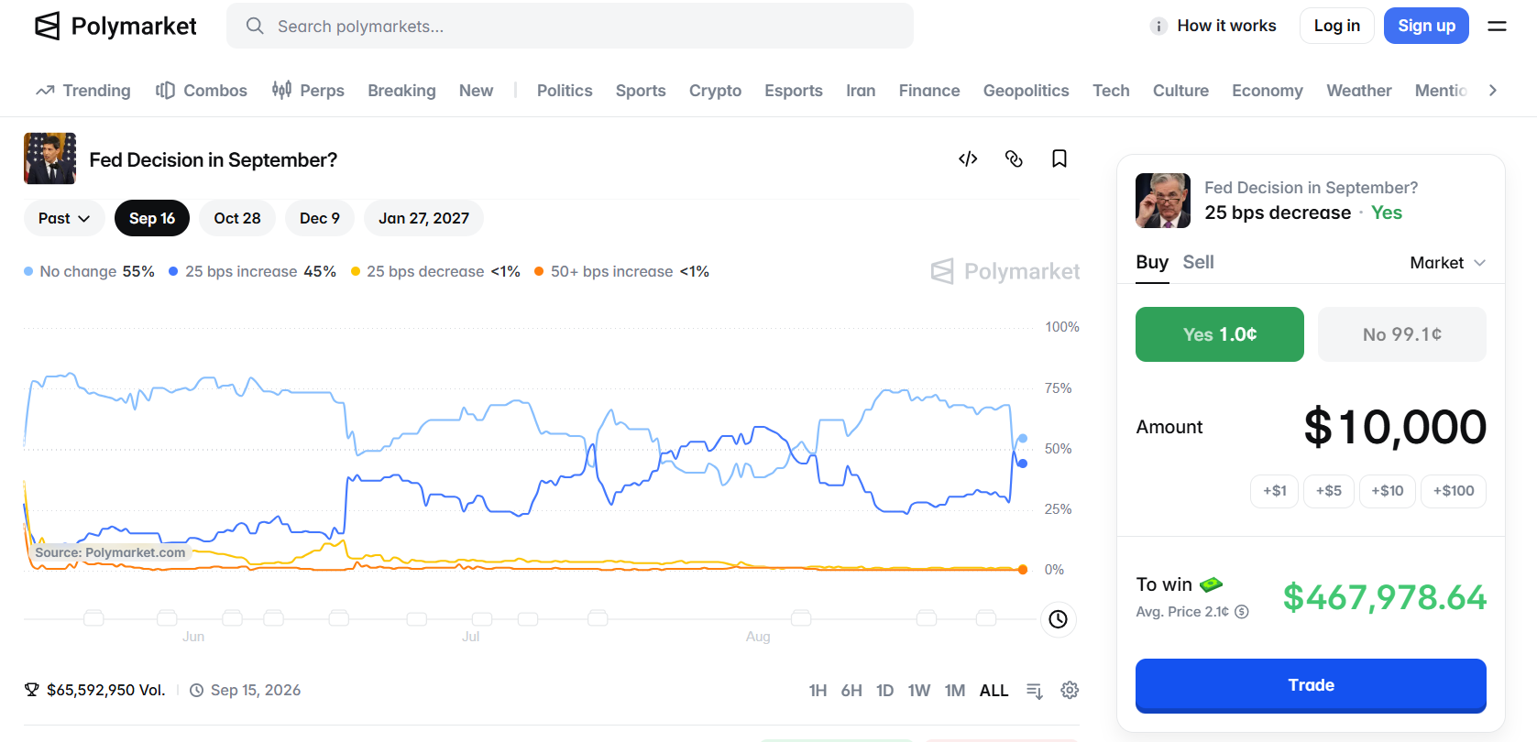Set chart range to 1M
Screen dimensions: 1537x742
[x=955, y=691]
